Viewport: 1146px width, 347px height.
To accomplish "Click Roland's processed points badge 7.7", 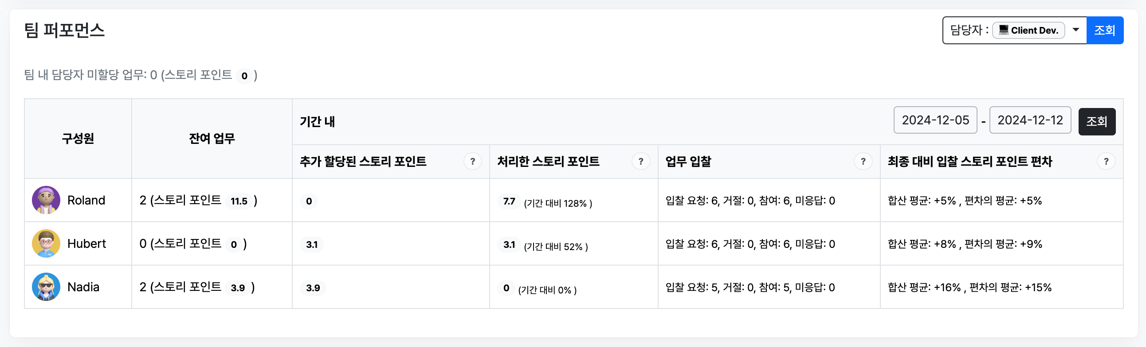I will click(x=509, y=201).
